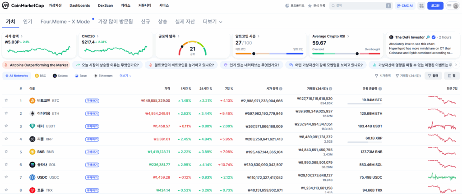Screen dimensions: 462x194
Task: Add BNB to watchlist star
Action: pos(6,152)
